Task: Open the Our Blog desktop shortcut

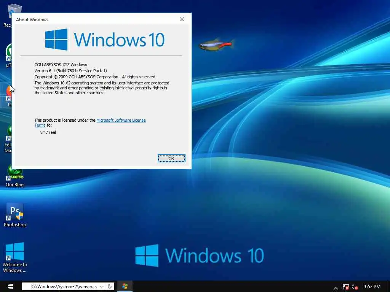Action: [15, 176]
